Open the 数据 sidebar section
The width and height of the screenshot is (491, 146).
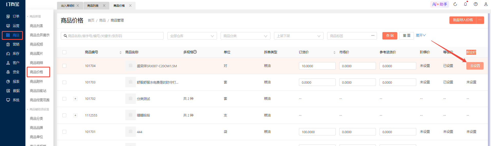tap(13, 91)
